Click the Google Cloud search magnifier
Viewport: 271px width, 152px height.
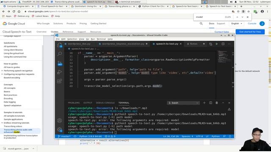coord(201,24)
